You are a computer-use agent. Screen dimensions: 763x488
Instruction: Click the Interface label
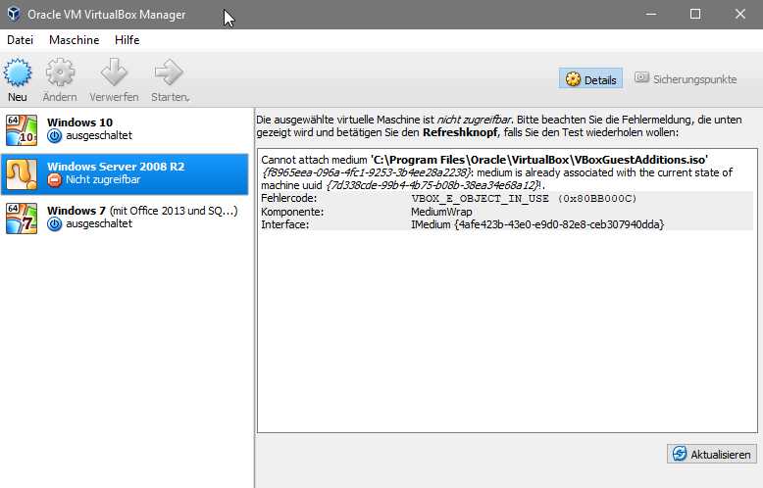click(x=284, y=224)
